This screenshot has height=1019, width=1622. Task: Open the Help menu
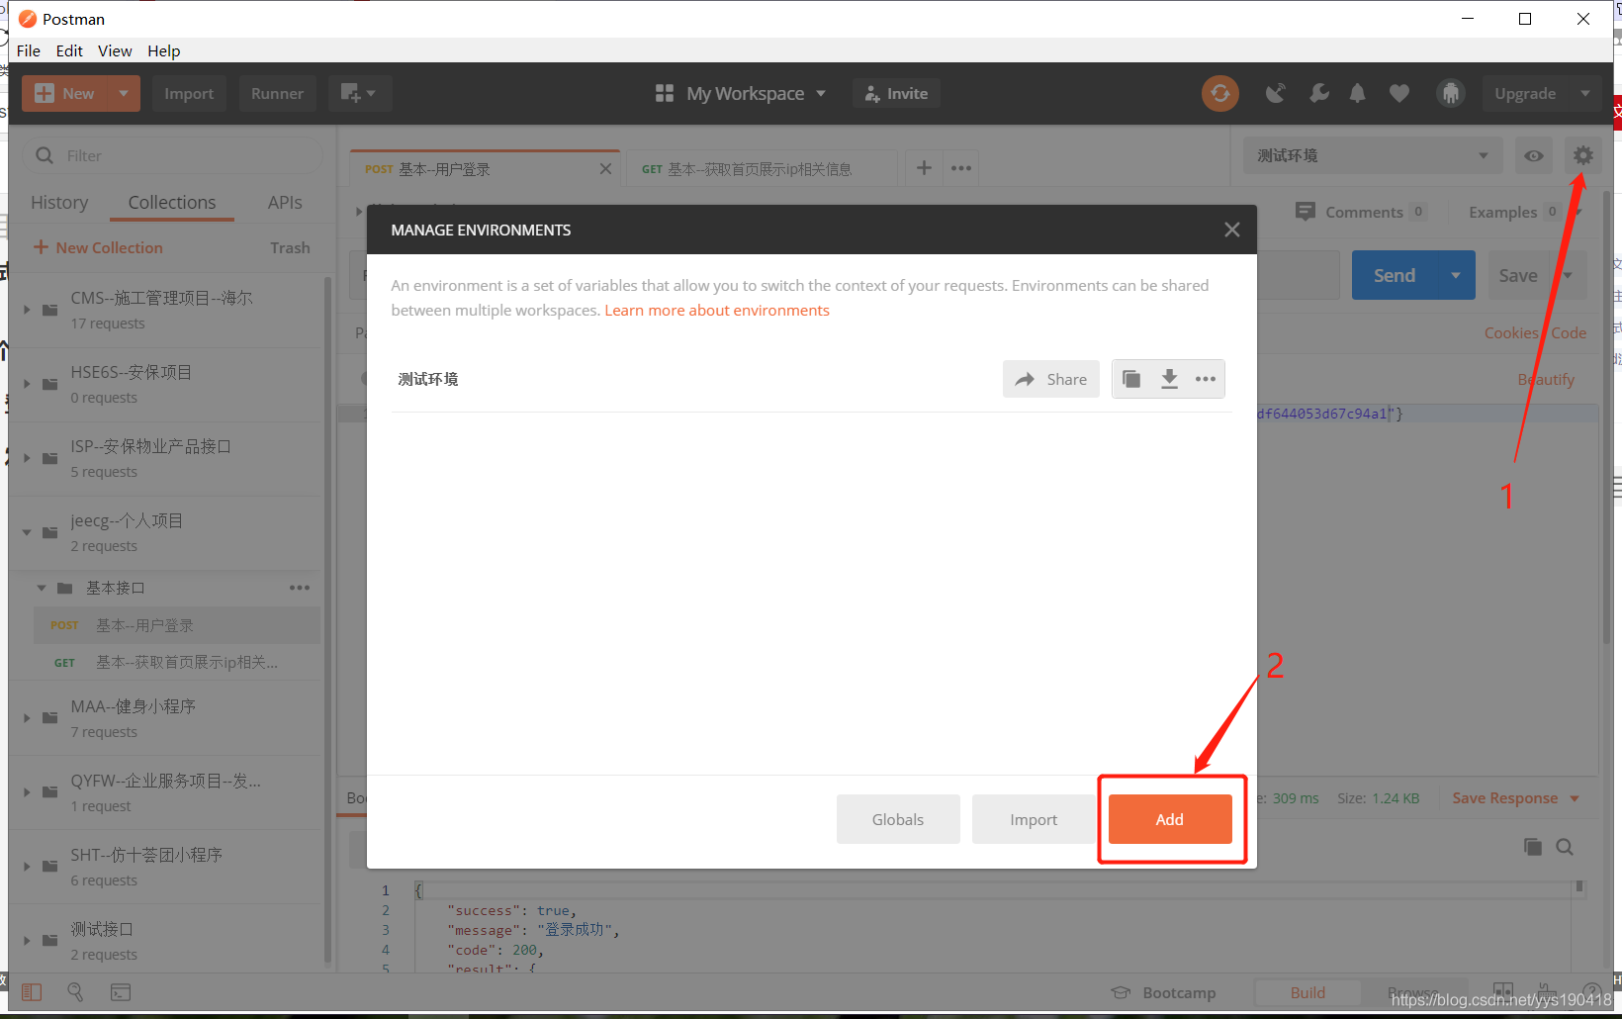(x=164, y=50)
